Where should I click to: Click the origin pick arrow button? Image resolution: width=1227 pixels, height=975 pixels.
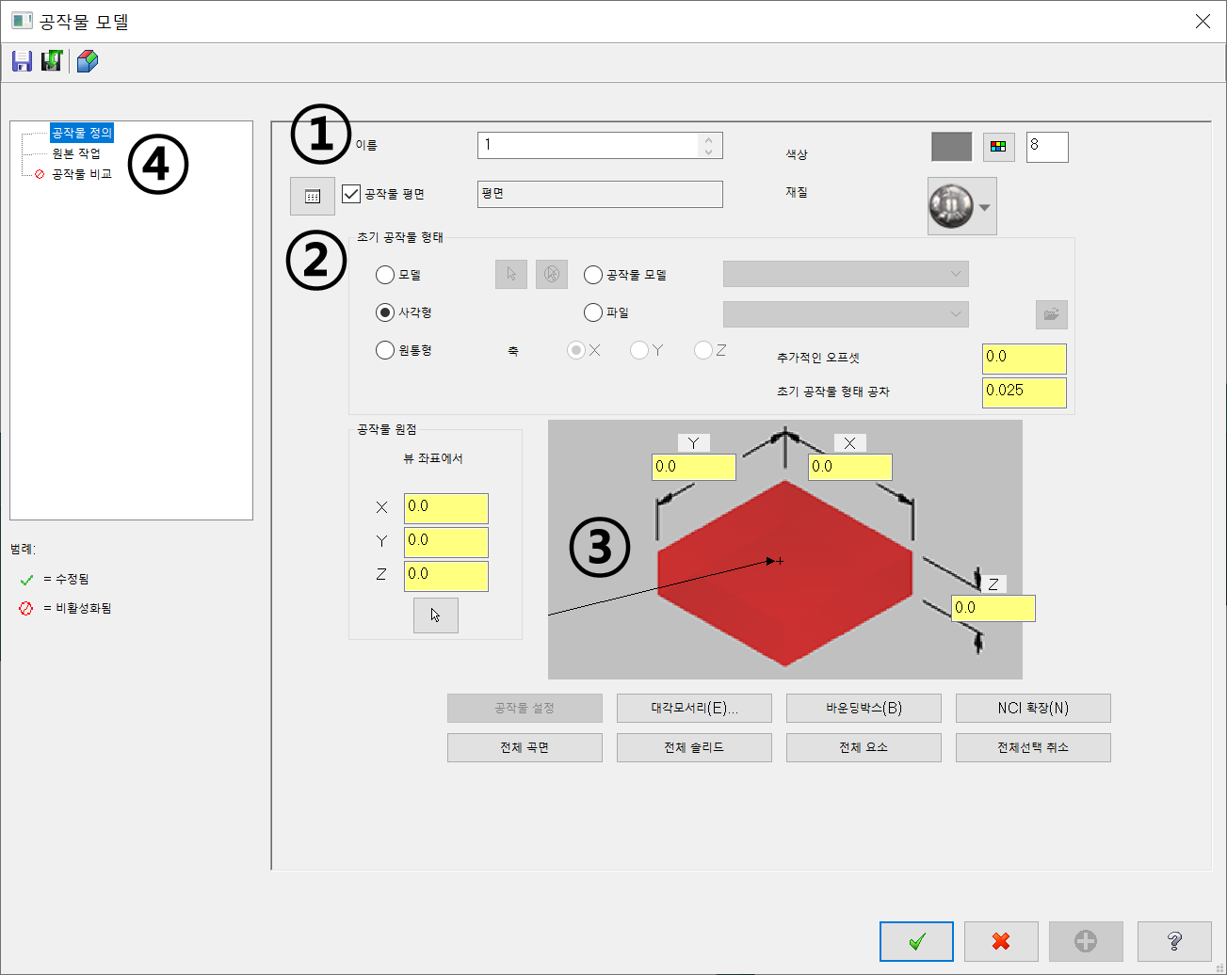[436, 615]
